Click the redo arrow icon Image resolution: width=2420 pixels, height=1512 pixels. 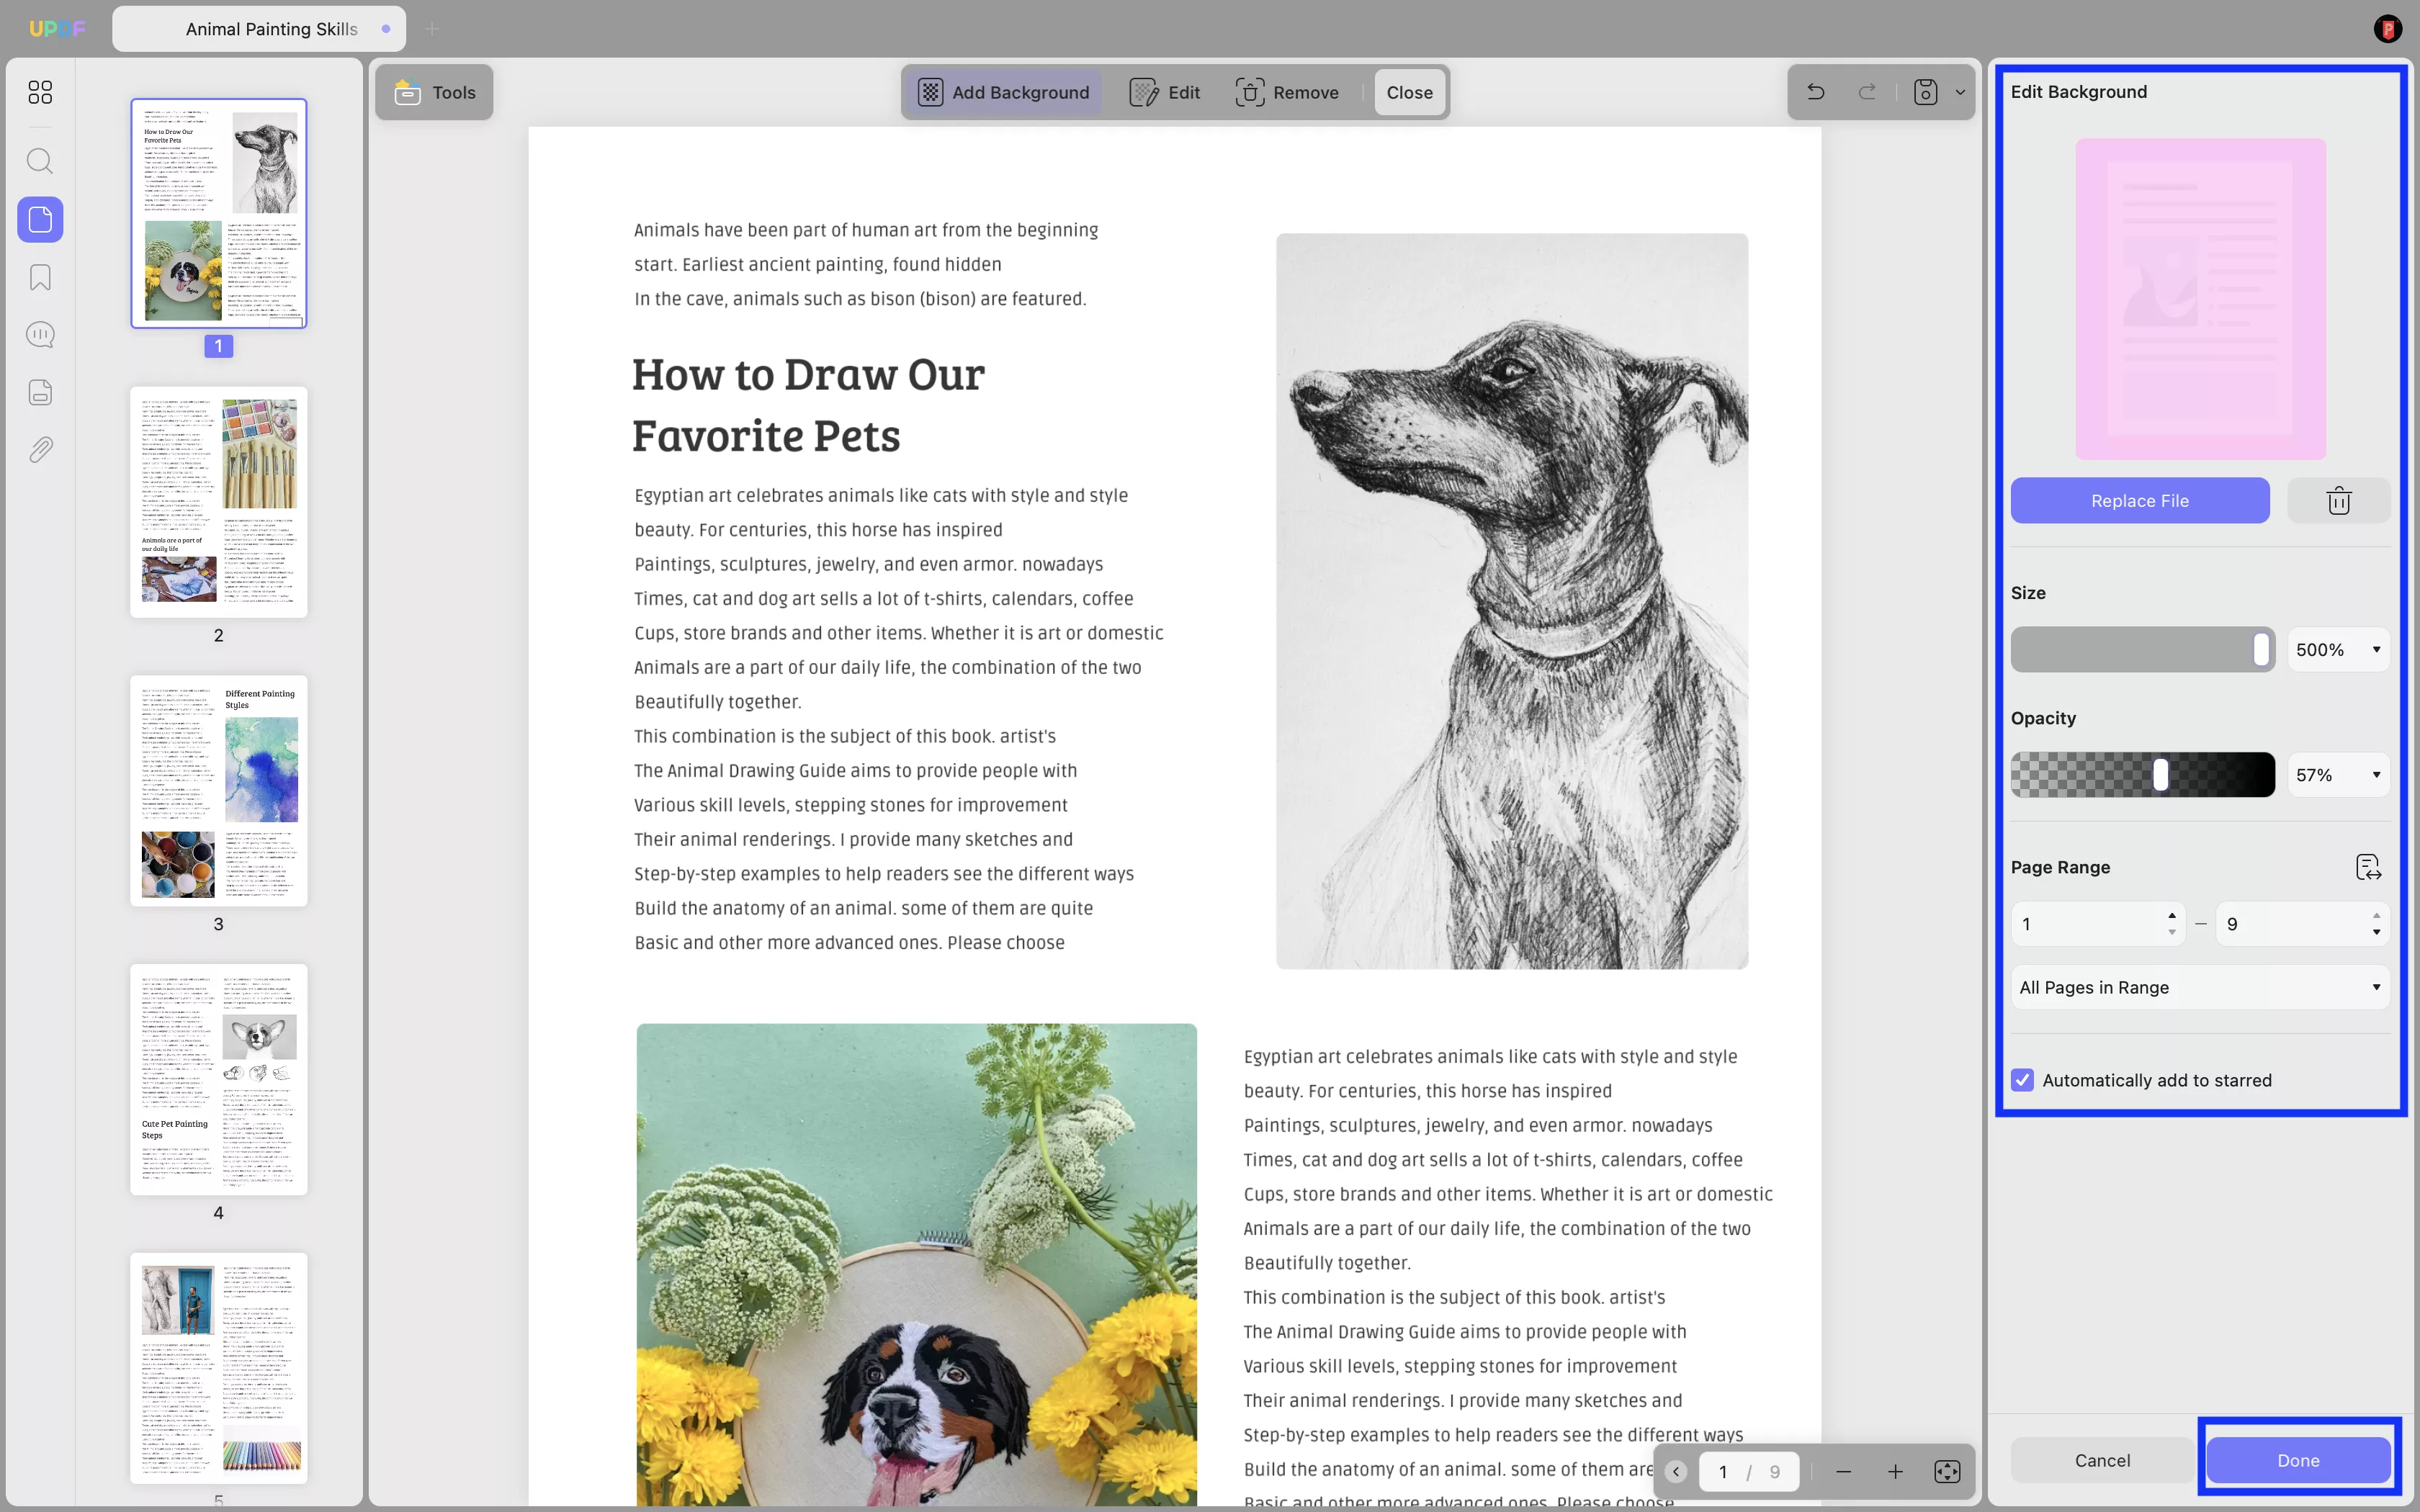(1867, 92)
